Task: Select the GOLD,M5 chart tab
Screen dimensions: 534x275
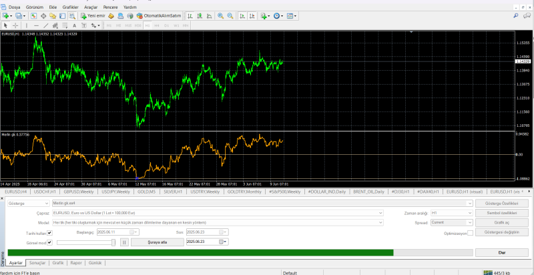Action: (146, 192)
